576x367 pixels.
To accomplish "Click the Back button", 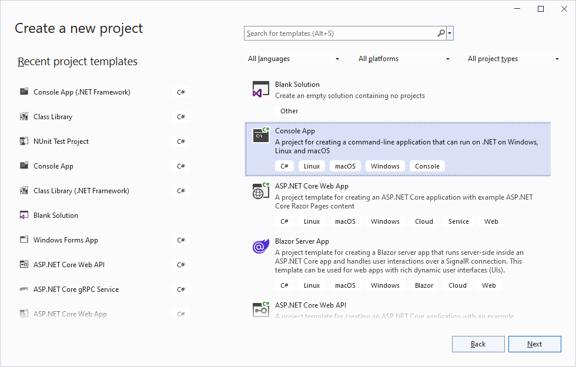I will point(478,344).
